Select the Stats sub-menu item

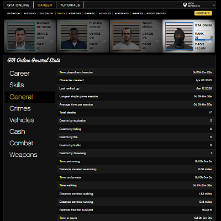tap(61, 13)
